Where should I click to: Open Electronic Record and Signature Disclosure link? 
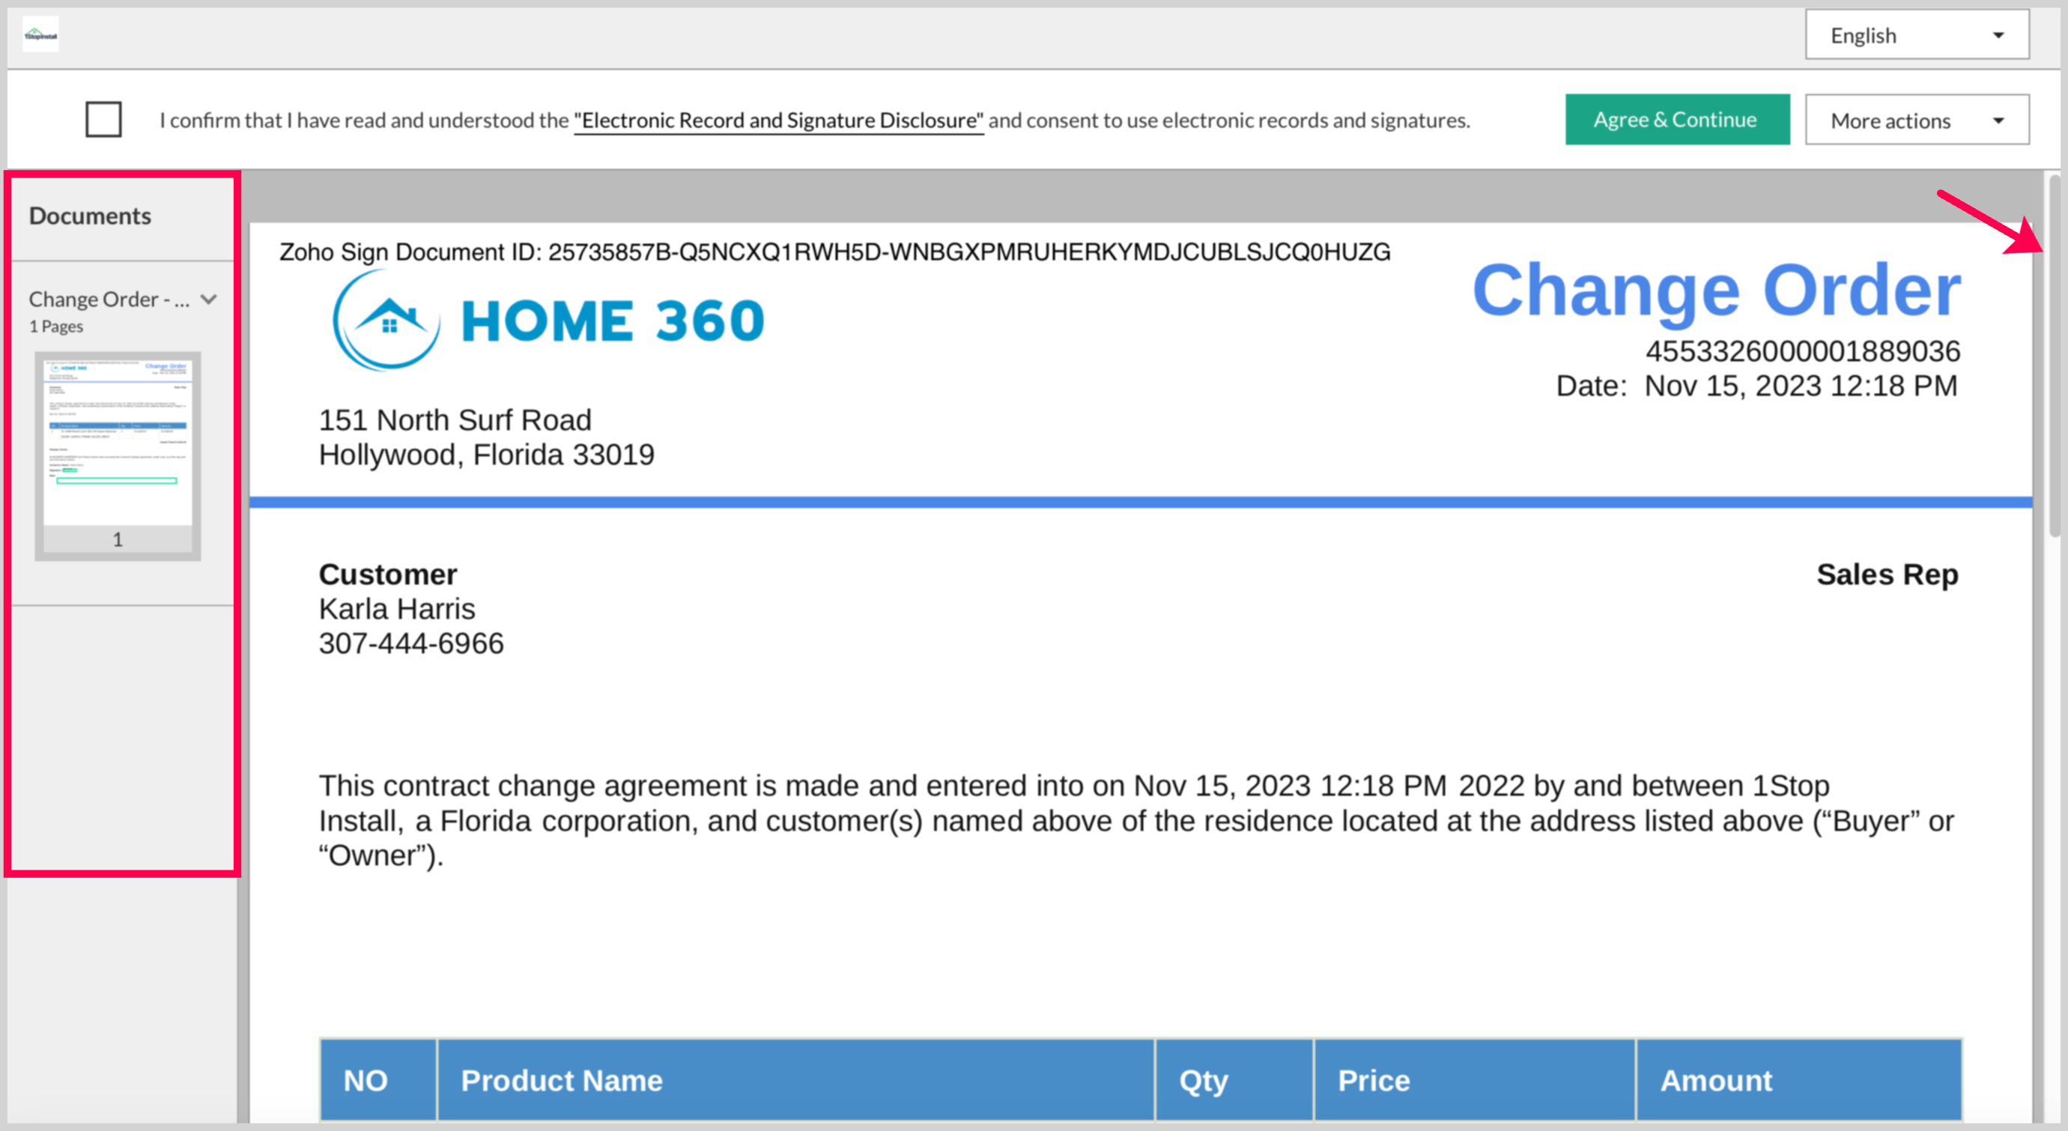pos(778,121)
